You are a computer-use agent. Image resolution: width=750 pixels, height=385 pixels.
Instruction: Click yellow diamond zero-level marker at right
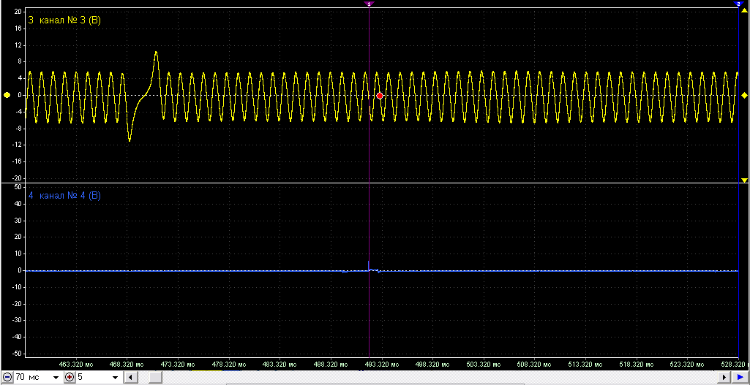[744, 96]
